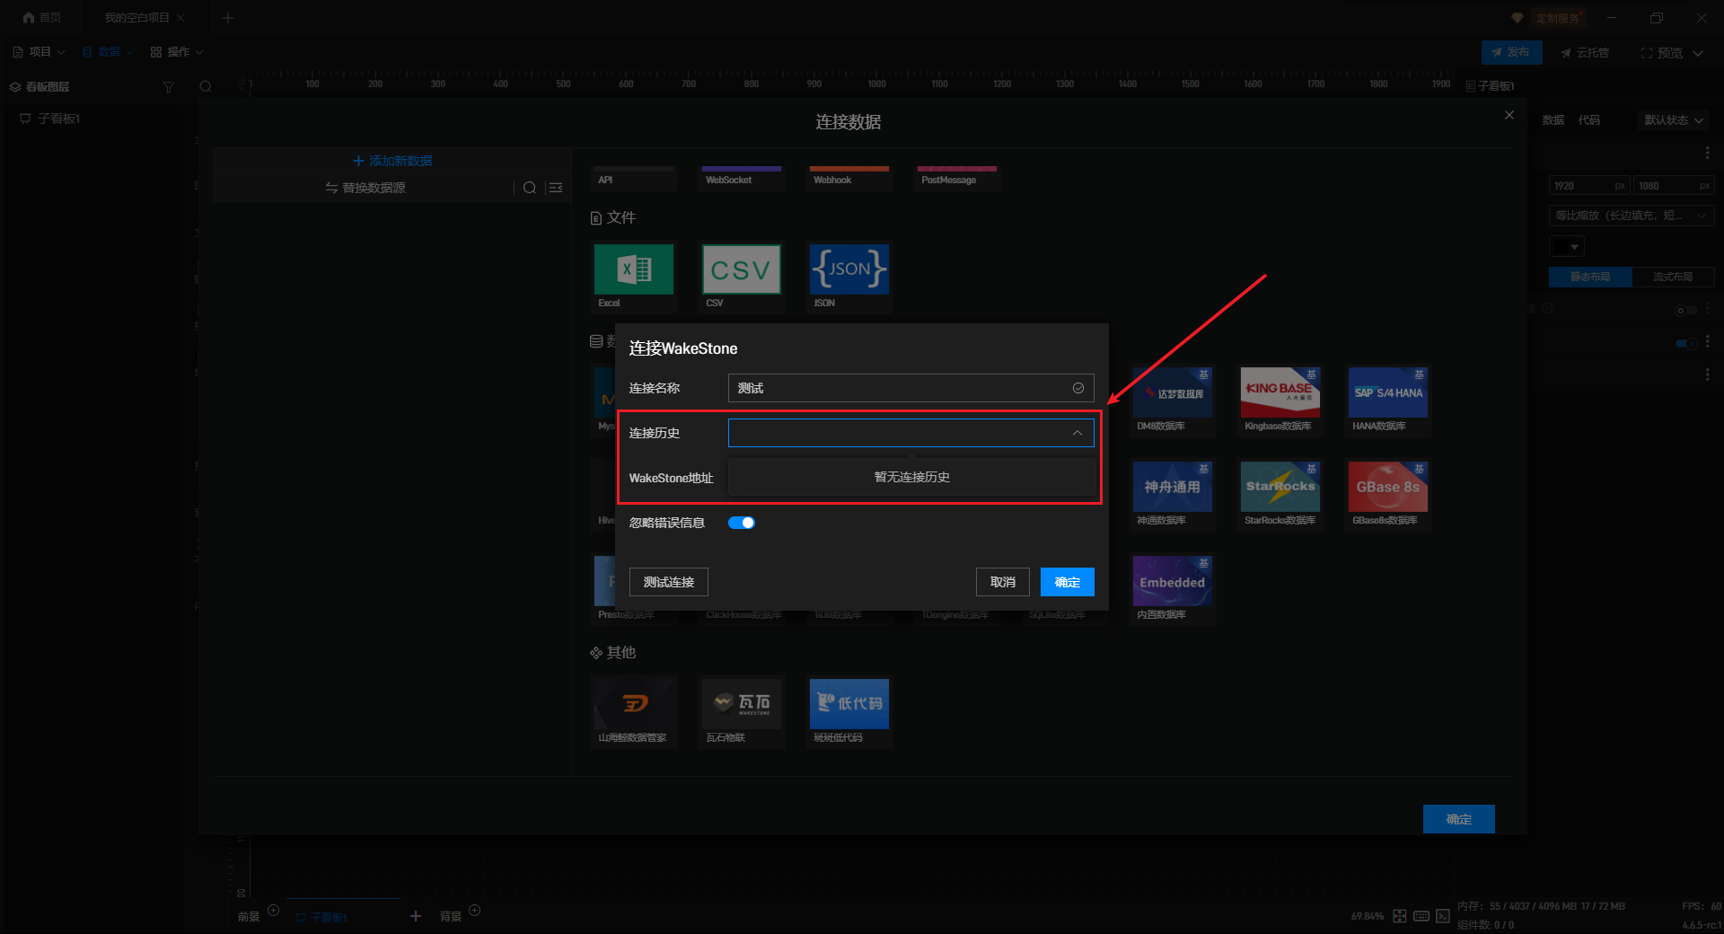Switch to 流式布局 layout option
The height and width of the screenshot is (934, 1724).
point(1672,277)
